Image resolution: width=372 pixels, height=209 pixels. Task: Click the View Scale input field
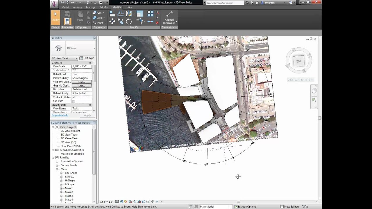tap(81, 66)
